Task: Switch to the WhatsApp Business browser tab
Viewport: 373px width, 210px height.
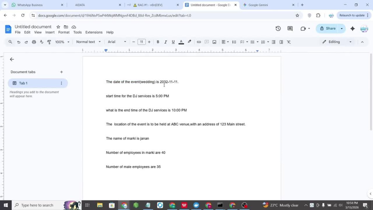Action: [x=37, y=5]
